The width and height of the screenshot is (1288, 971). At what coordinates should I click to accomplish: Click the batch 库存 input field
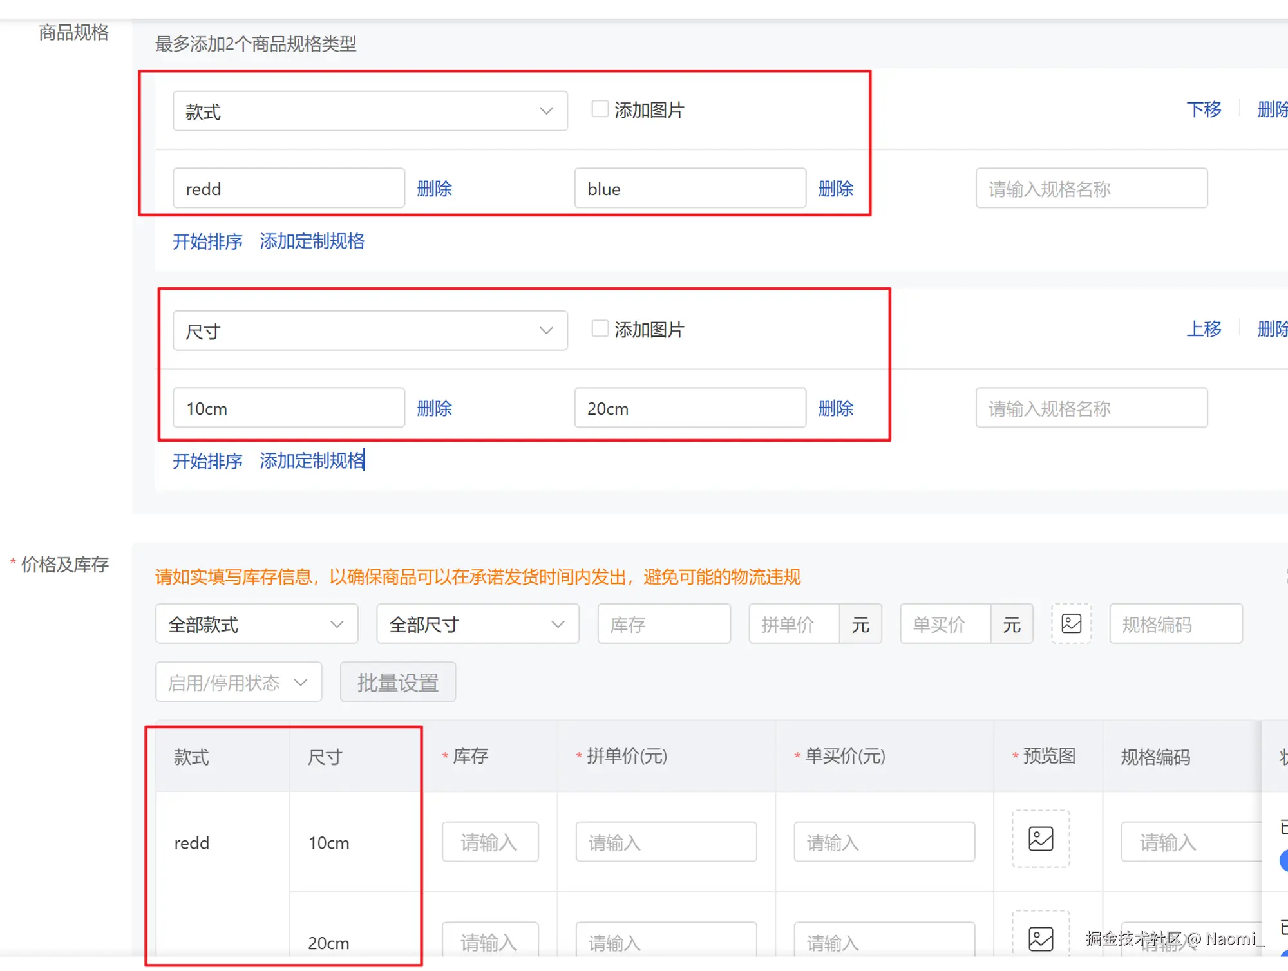point(663,624)
